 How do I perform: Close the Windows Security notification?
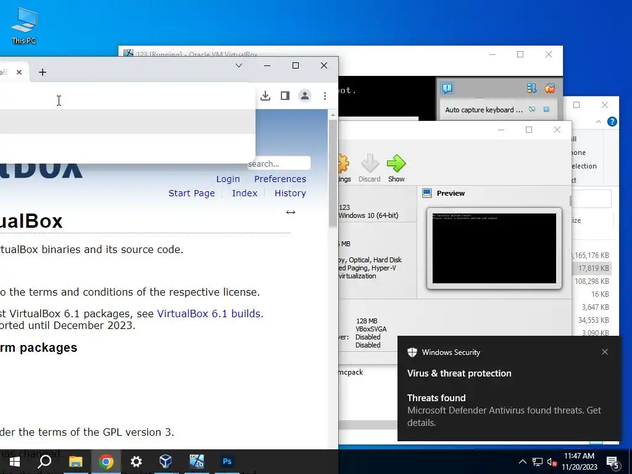click(x=605, y=352)
